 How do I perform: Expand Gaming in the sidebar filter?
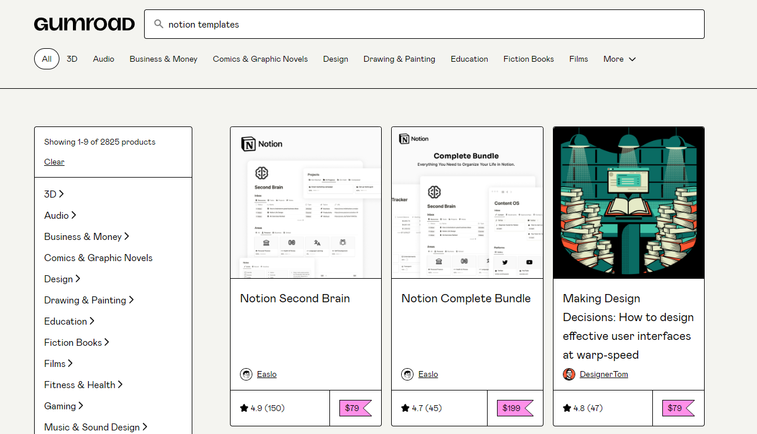pyautogui.click(x=64, y=406)
